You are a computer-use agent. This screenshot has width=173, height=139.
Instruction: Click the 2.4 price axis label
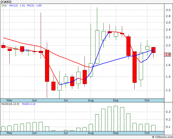(x=168, y=30)
